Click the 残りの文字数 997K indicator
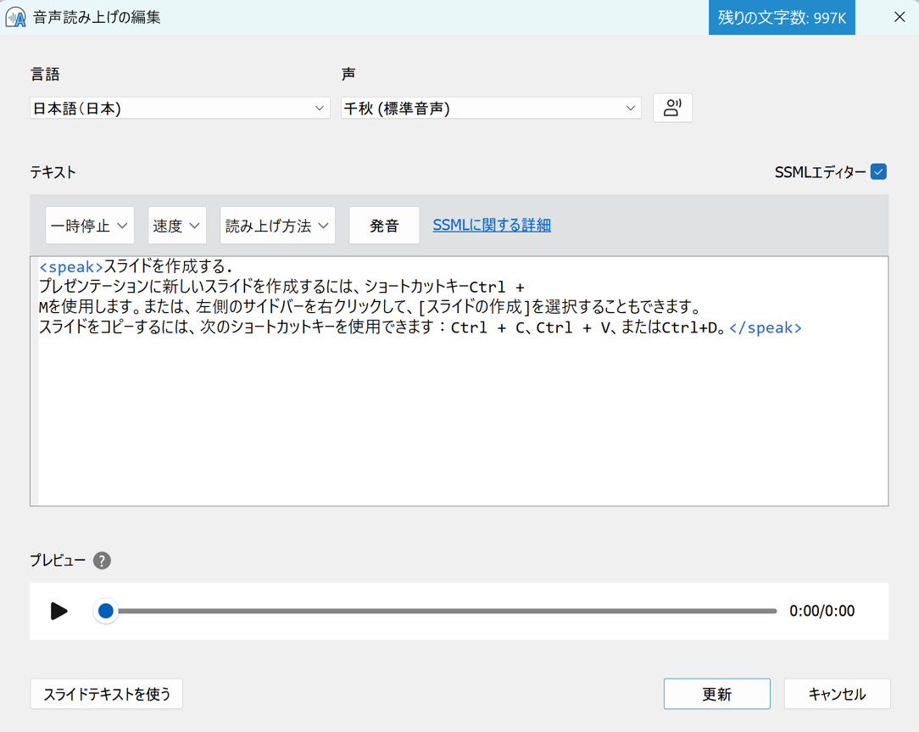The width and height of the screenshot is (919, 732). tap(781, 18)
